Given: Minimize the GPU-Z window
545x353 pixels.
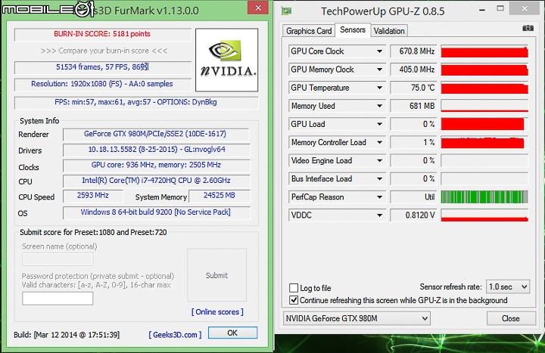Looking at the screenshot, I should pyautogui.click(x=481, y=10).
